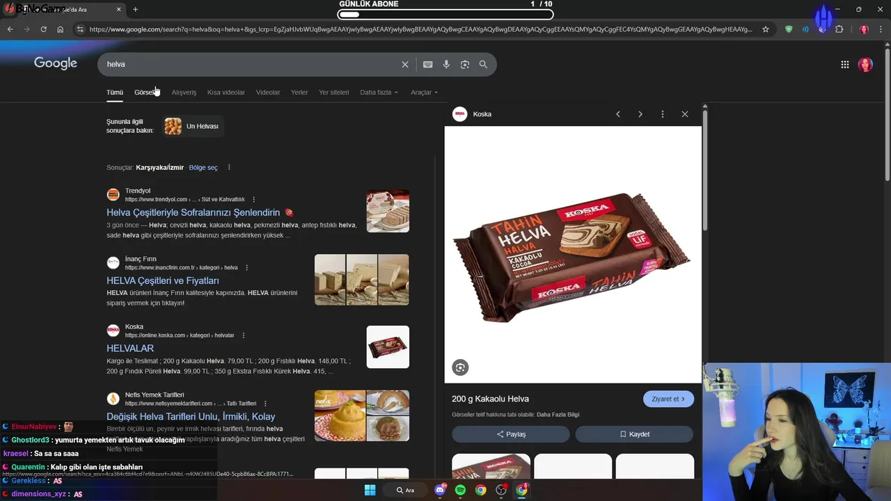The width and height of the screenshot is (891, 501).
Task: Open the on-screen keyboard input tool
Action: coord(428,64)
